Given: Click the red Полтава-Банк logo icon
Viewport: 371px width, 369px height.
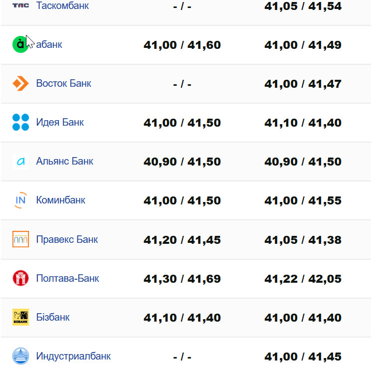Looking at the screenshot, I should tap(20, 278).
